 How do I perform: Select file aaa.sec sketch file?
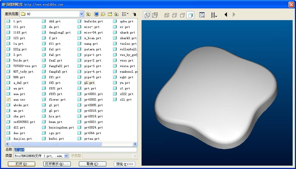[x=19, y=100]
